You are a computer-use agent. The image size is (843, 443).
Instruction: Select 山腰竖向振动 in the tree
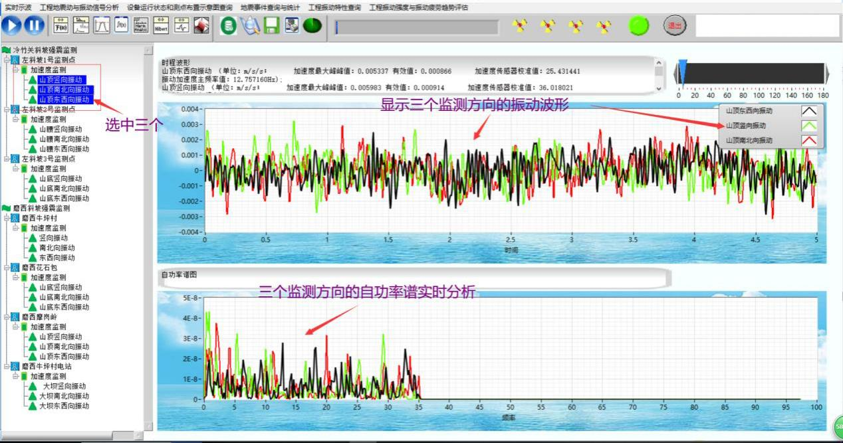[60, 130]
